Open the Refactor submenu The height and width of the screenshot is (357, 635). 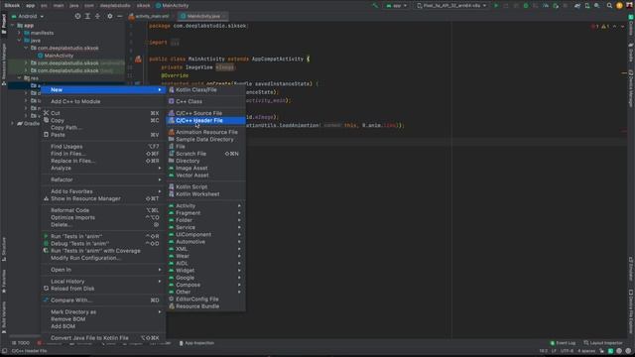click(x=103, y=179)
